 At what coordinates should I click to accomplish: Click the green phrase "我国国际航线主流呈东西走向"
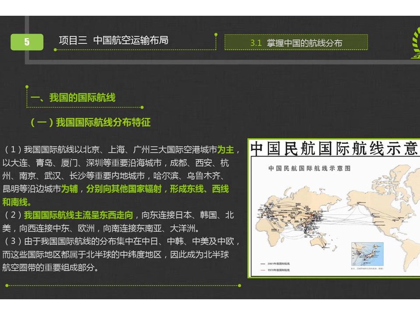(x=78, y=215)
